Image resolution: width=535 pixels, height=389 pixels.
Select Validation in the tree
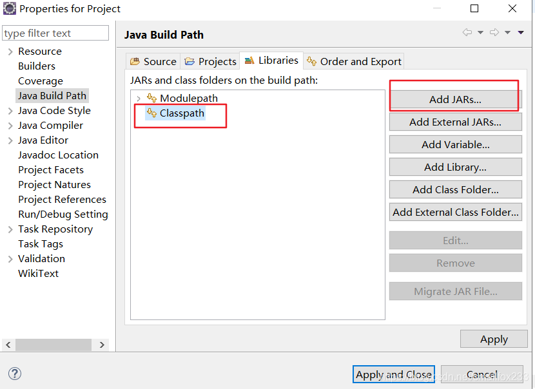point(41,258)
